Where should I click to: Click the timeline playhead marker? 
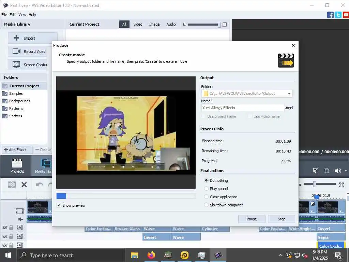[x=317, y=198]
